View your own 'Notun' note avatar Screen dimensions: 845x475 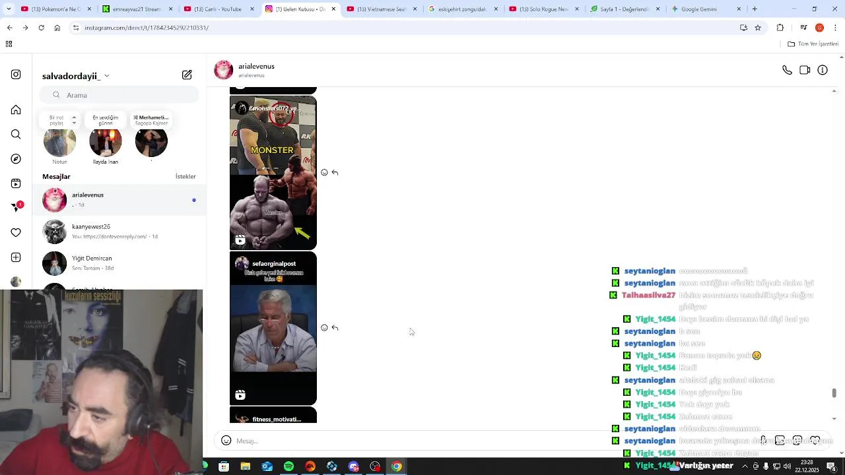(x=59, y=141)
